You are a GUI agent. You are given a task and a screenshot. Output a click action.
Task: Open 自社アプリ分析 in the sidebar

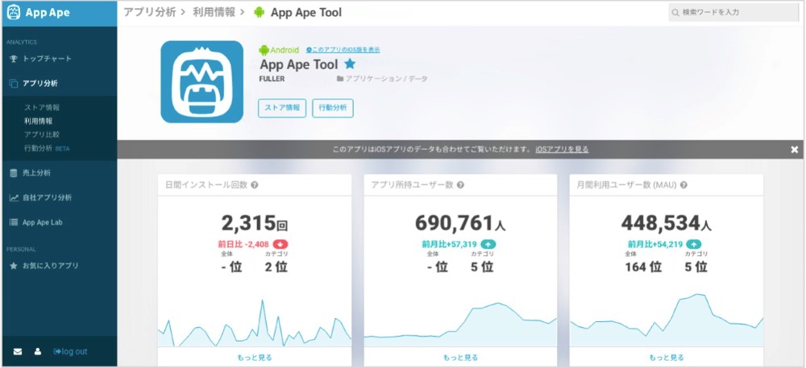point(41,197)
